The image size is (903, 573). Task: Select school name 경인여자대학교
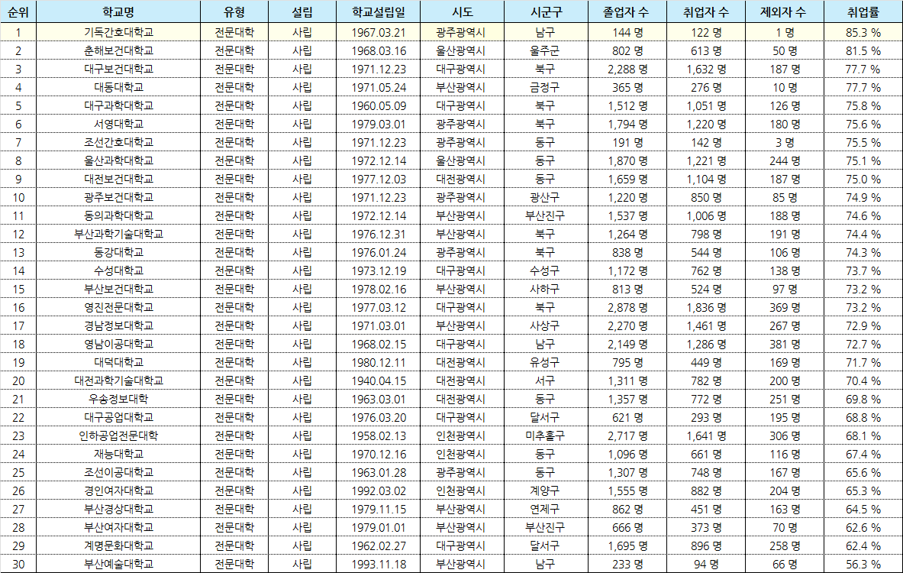(118, 491)
